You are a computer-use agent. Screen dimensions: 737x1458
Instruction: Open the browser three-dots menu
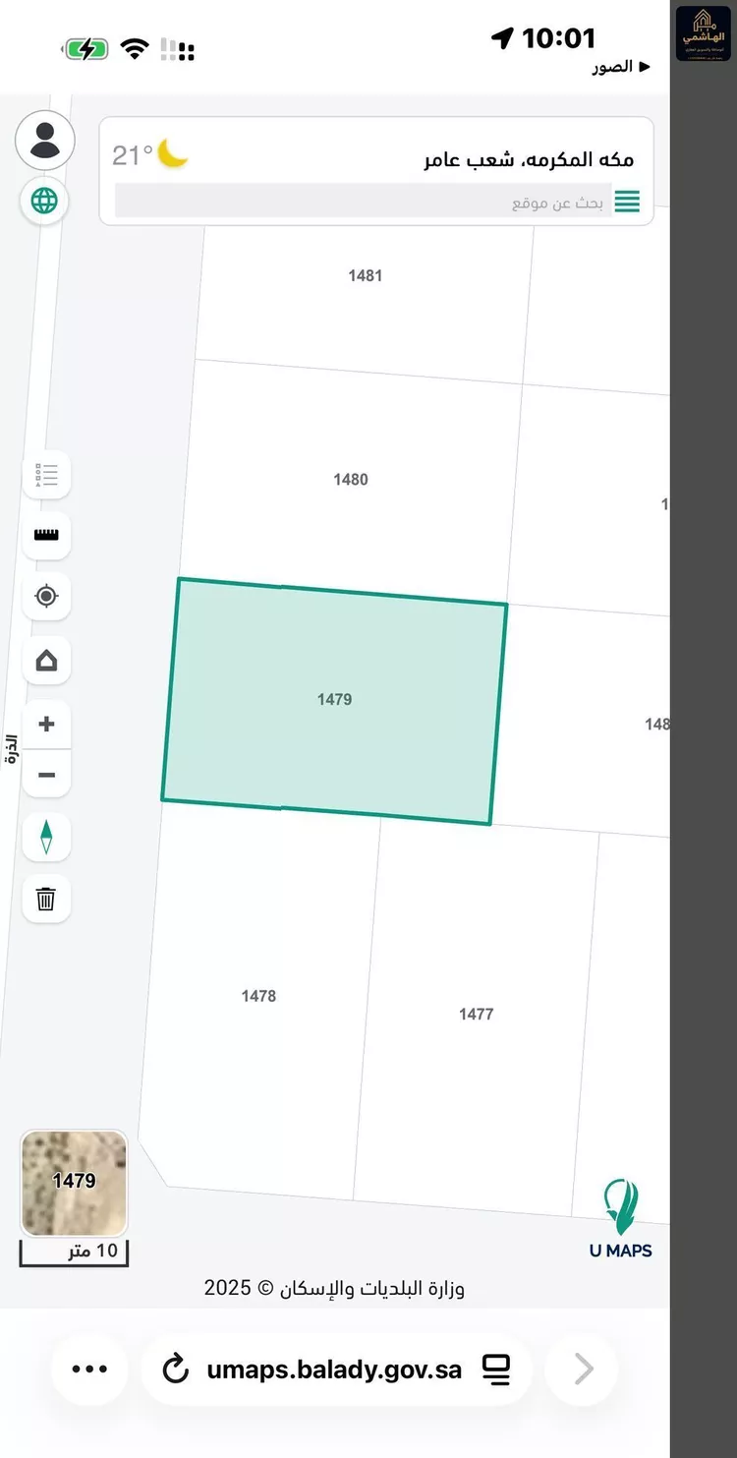[89, 1369]
